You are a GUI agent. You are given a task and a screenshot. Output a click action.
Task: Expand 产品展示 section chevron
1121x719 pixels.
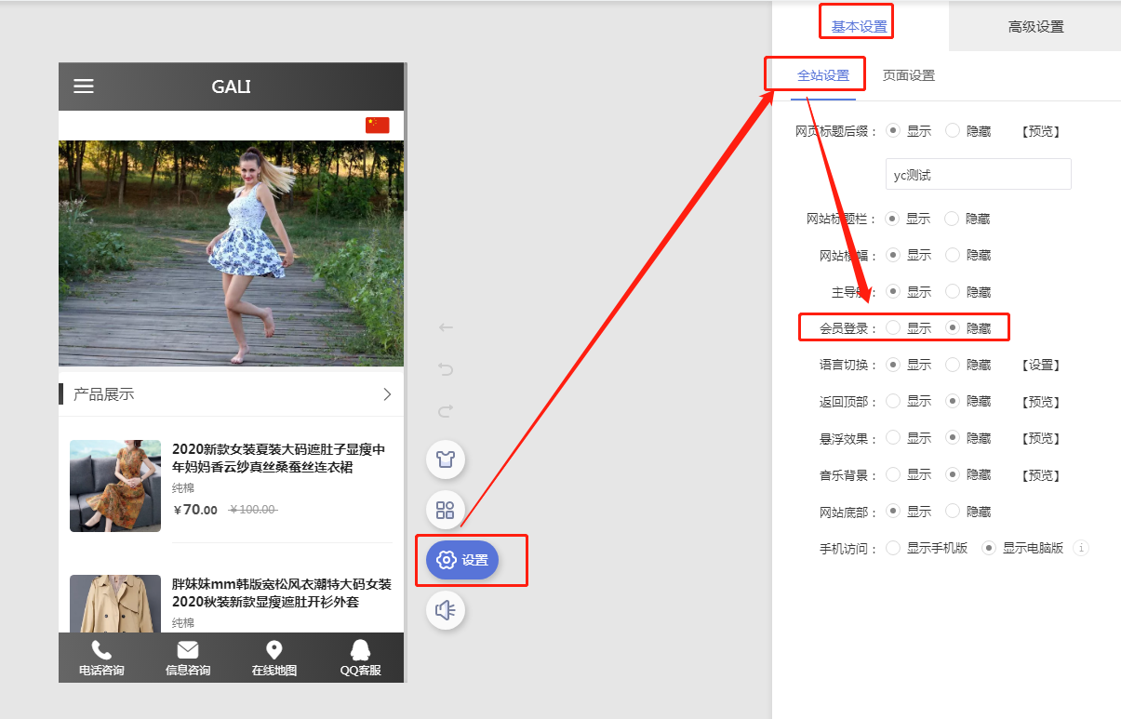point(387,394)
